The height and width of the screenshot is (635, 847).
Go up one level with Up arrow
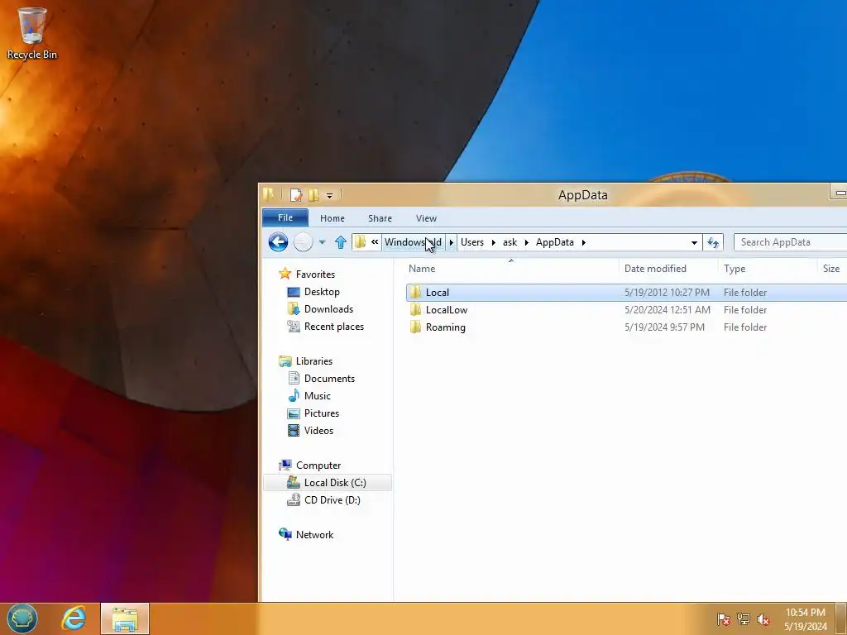[340, 242]
